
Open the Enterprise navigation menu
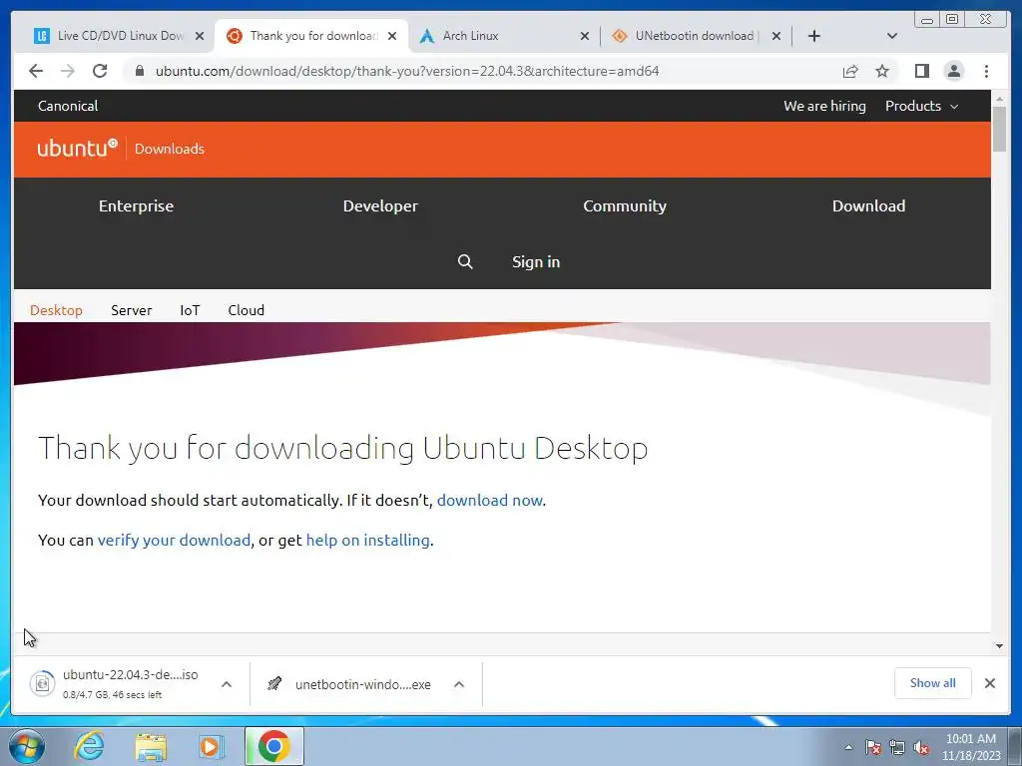pos(136,205)
